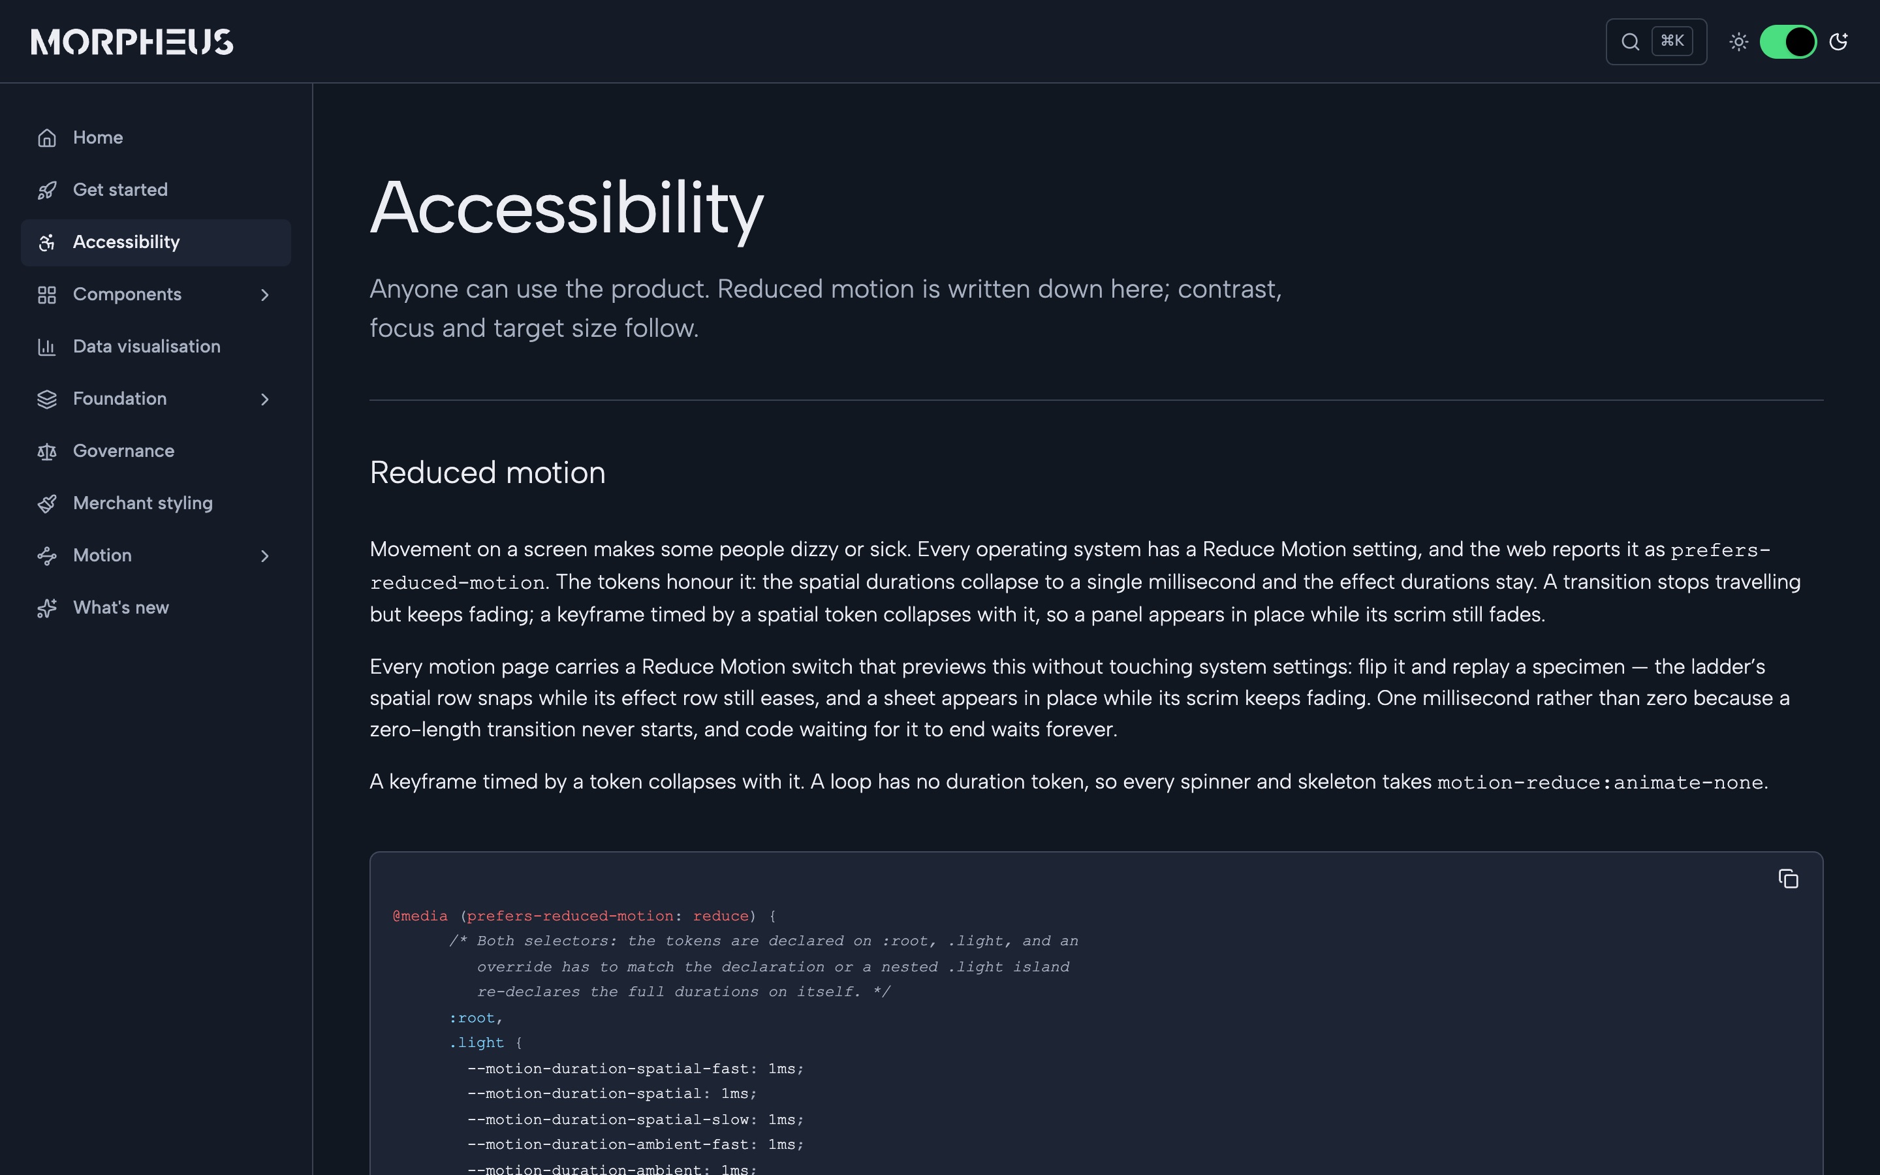Click --motion-duration-spatial-fast line

pos(634,1069)
